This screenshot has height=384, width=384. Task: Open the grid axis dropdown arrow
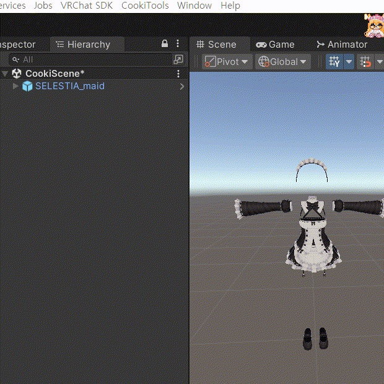pyautogui.click(x=349, y=62)
